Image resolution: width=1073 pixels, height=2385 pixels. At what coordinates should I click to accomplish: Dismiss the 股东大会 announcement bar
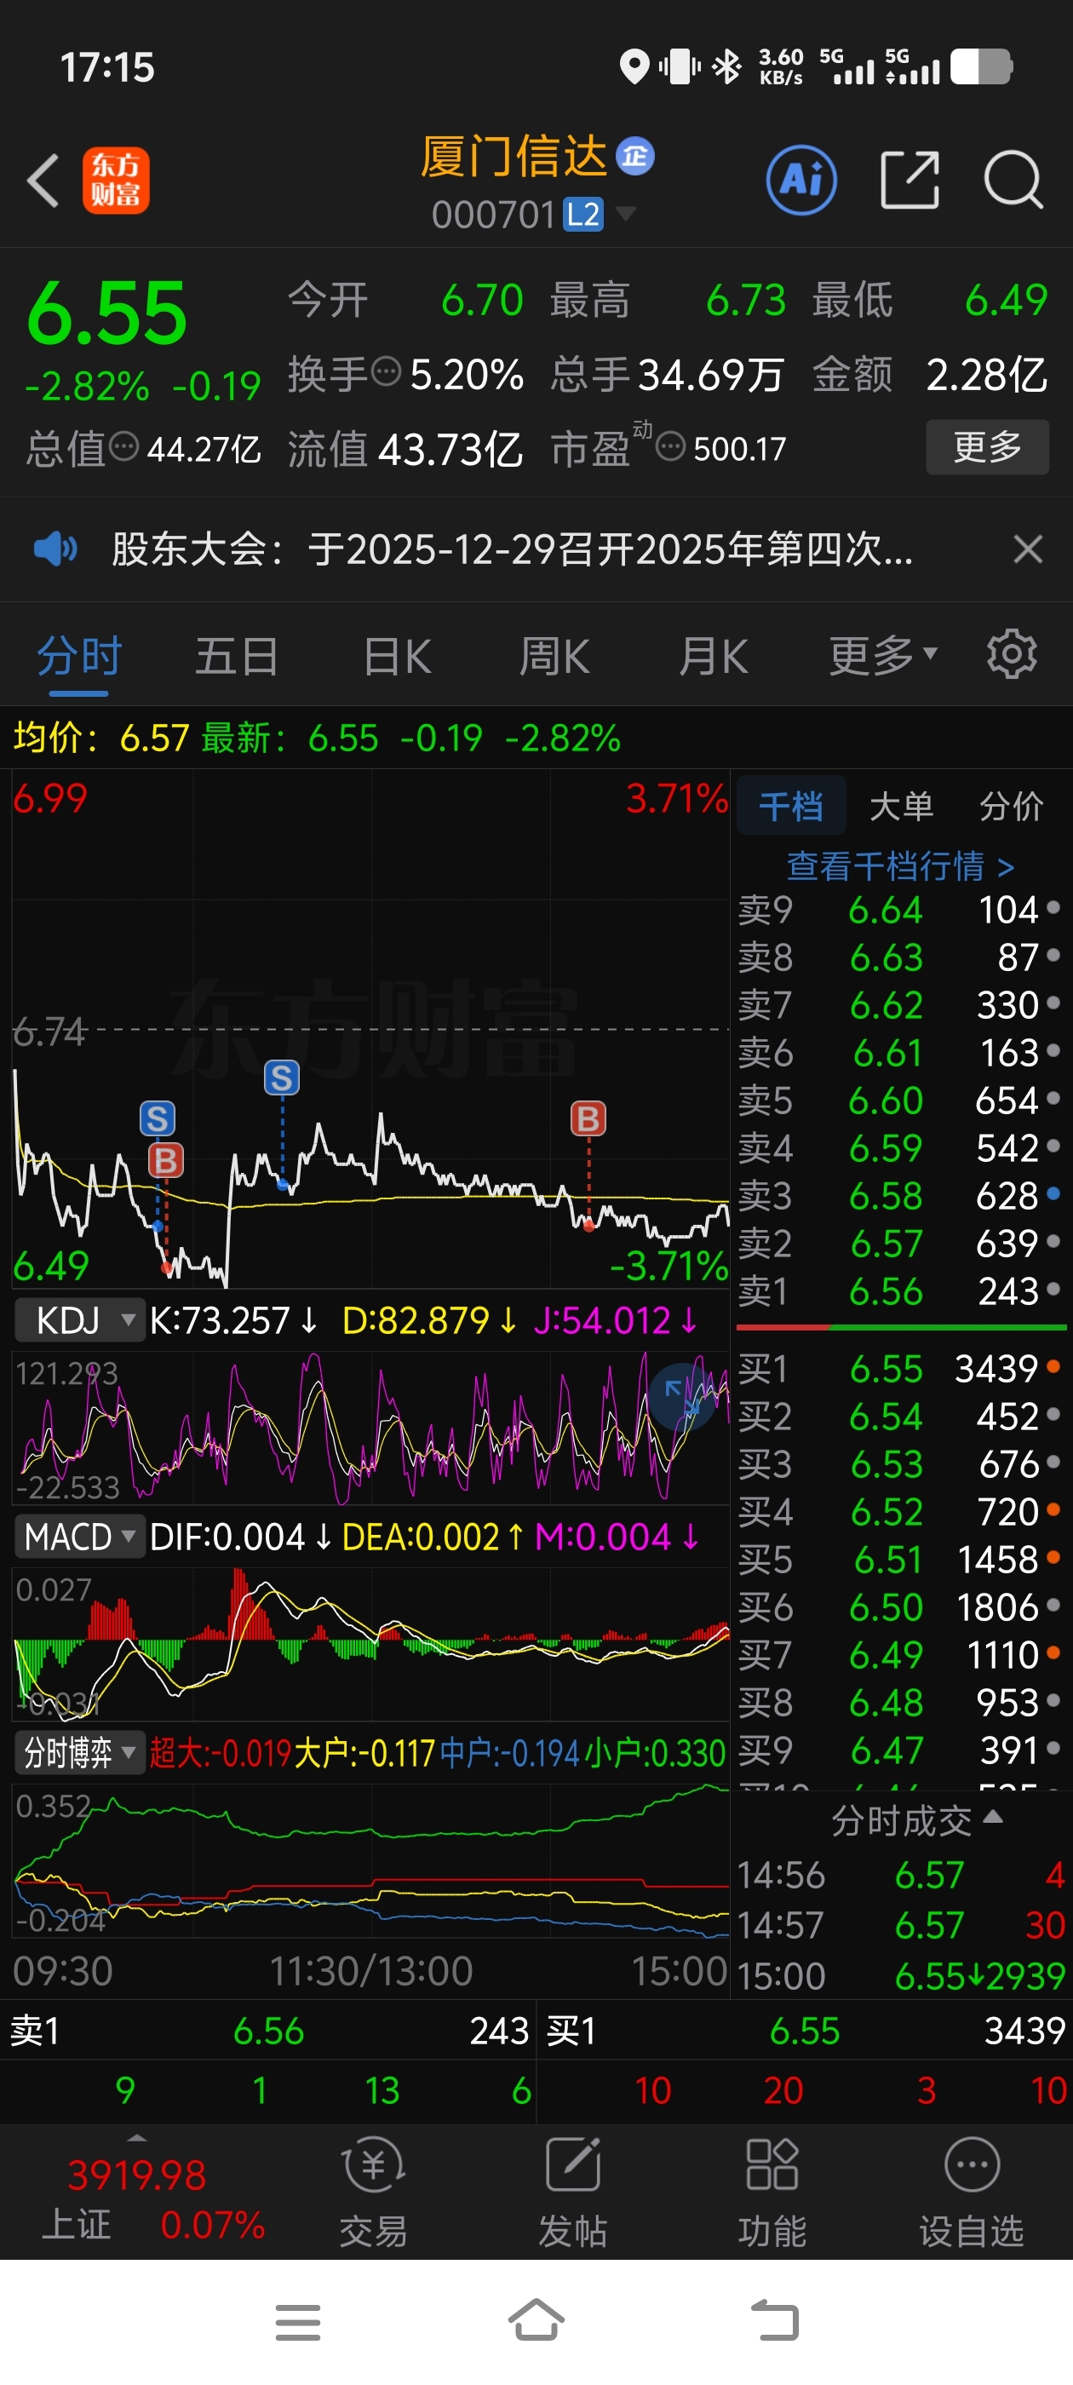1028,549
